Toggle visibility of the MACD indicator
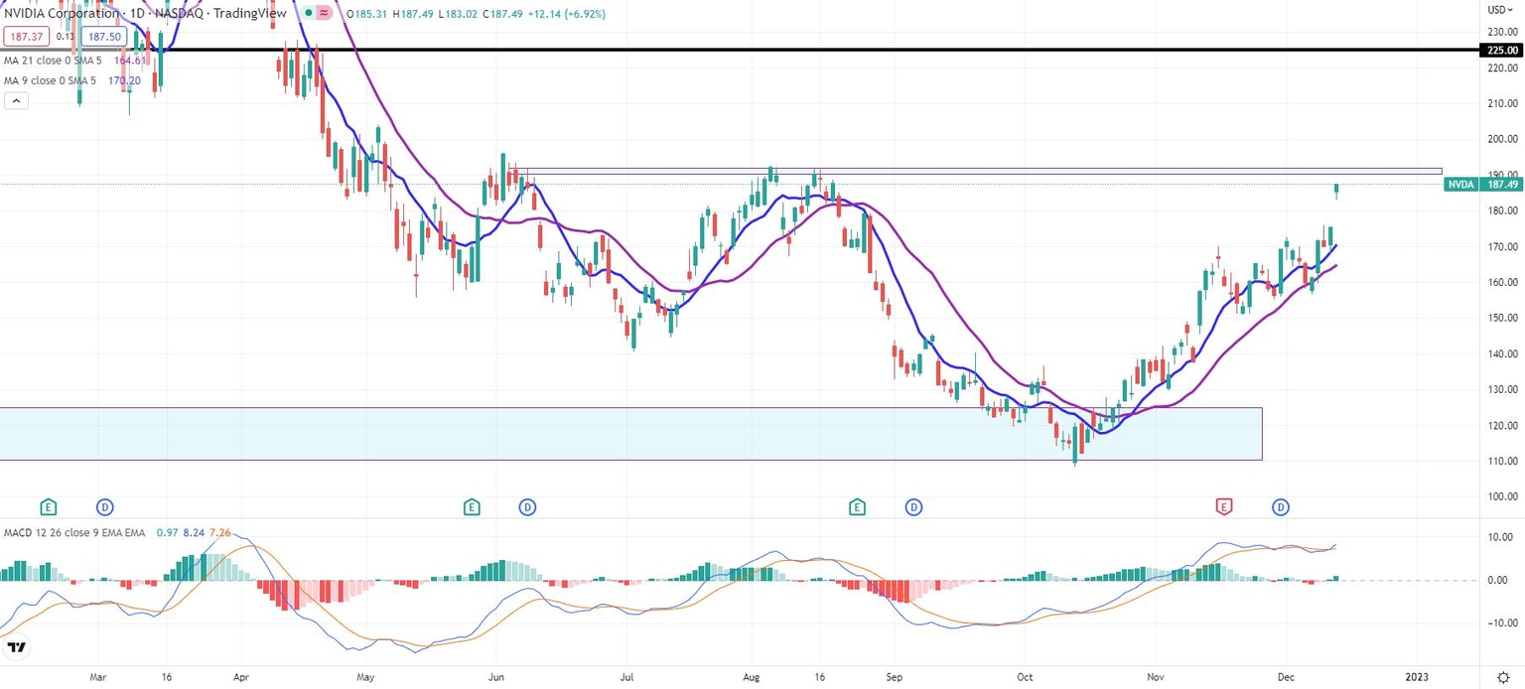1525x689 pixels. [69, 533]
